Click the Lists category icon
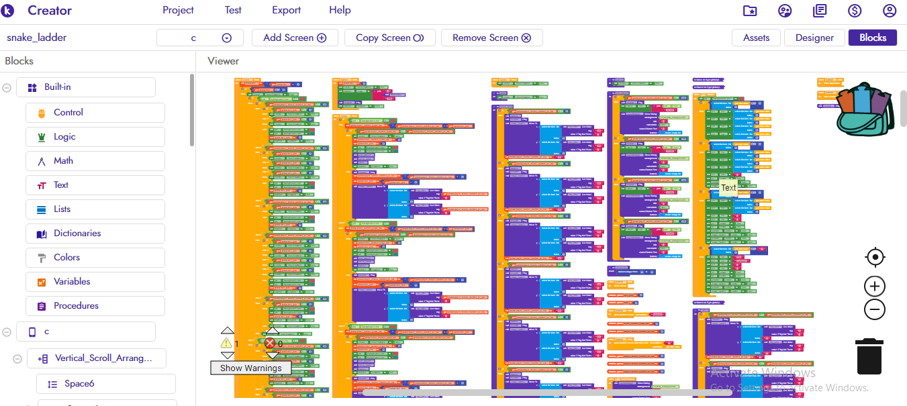 point(42,209)
